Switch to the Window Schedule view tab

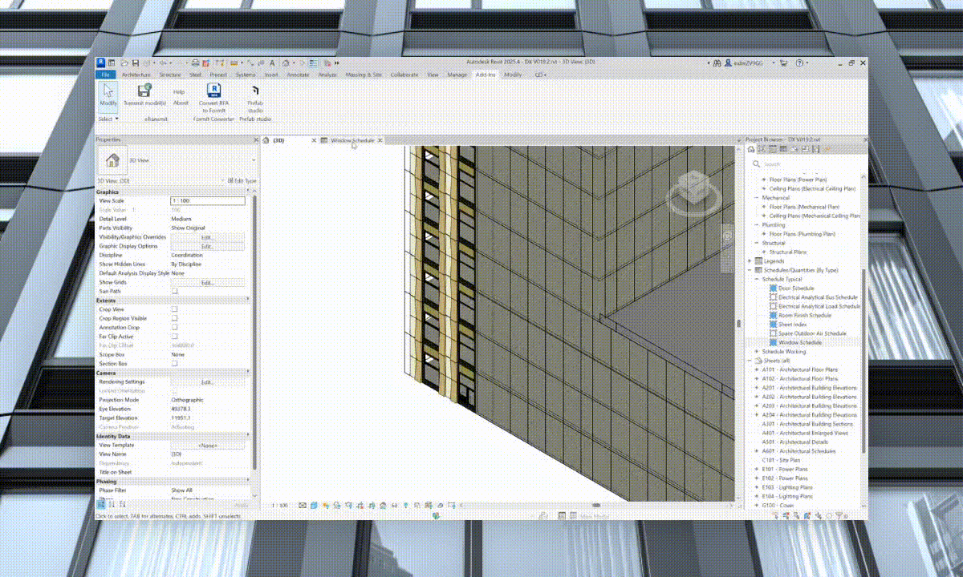(351, 140)
